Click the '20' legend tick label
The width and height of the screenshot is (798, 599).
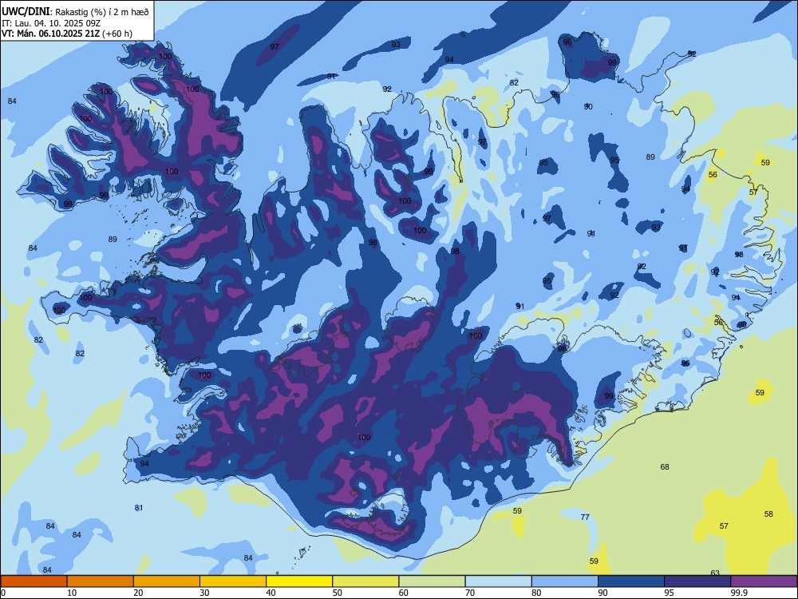click(x=138, y=593)
